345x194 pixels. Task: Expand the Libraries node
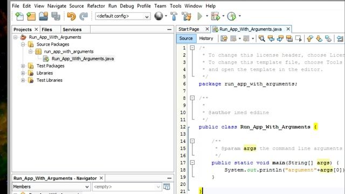coord(23,73)
